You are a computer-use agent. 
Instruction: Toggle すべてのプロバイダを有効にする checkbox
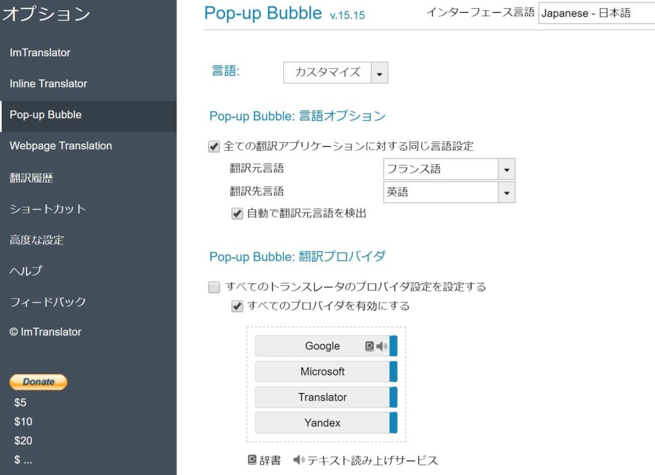point(237,306)
